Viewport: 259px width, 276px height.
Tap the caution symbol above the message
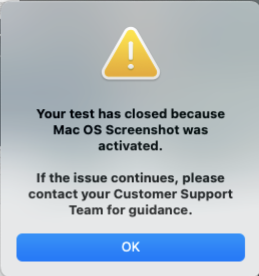[131, 53]
